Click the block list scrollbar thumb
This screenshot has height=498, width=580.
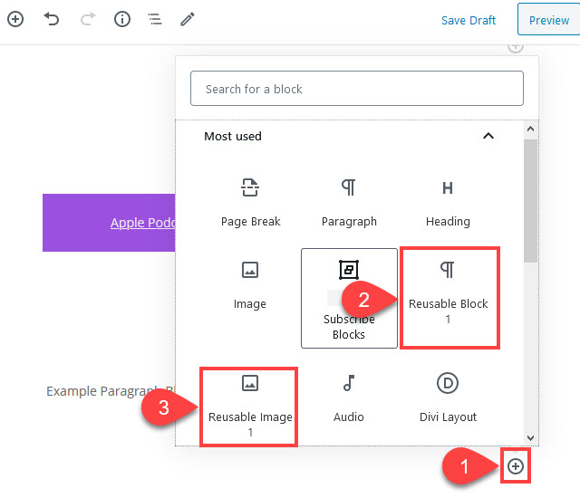(x=530, y=201)
